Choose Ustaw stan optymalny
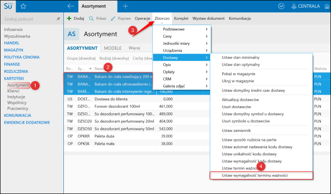 [241, 65]
